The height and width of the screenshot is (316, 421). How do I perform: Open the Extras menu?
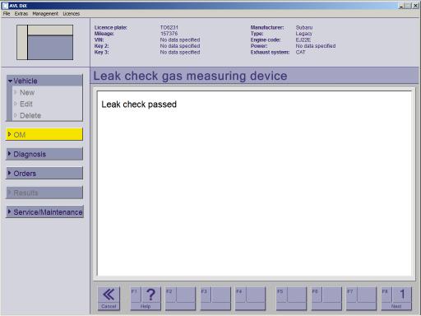[x=21, y=13]
